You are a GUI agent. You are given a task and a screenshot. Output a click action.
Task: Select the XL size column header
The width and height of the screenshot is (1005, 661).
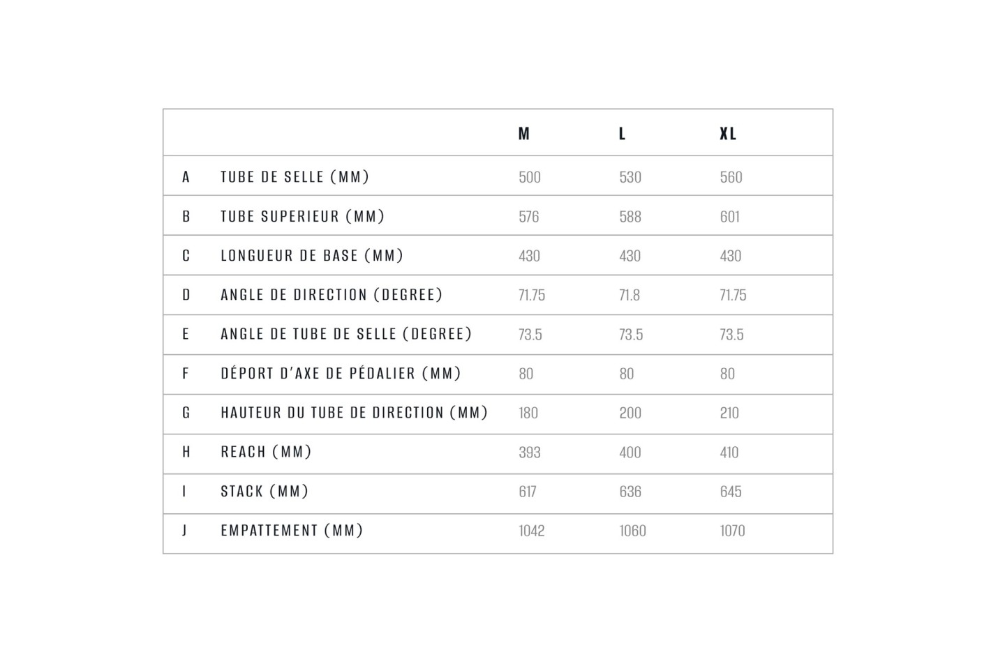point(728,134)
